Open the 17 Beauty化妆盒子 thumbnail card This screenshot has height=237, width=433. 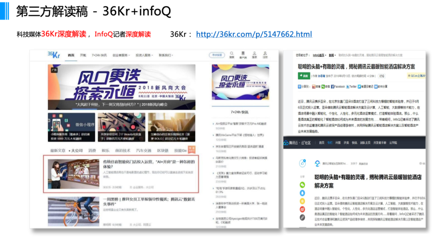click(x=121, y=127)
